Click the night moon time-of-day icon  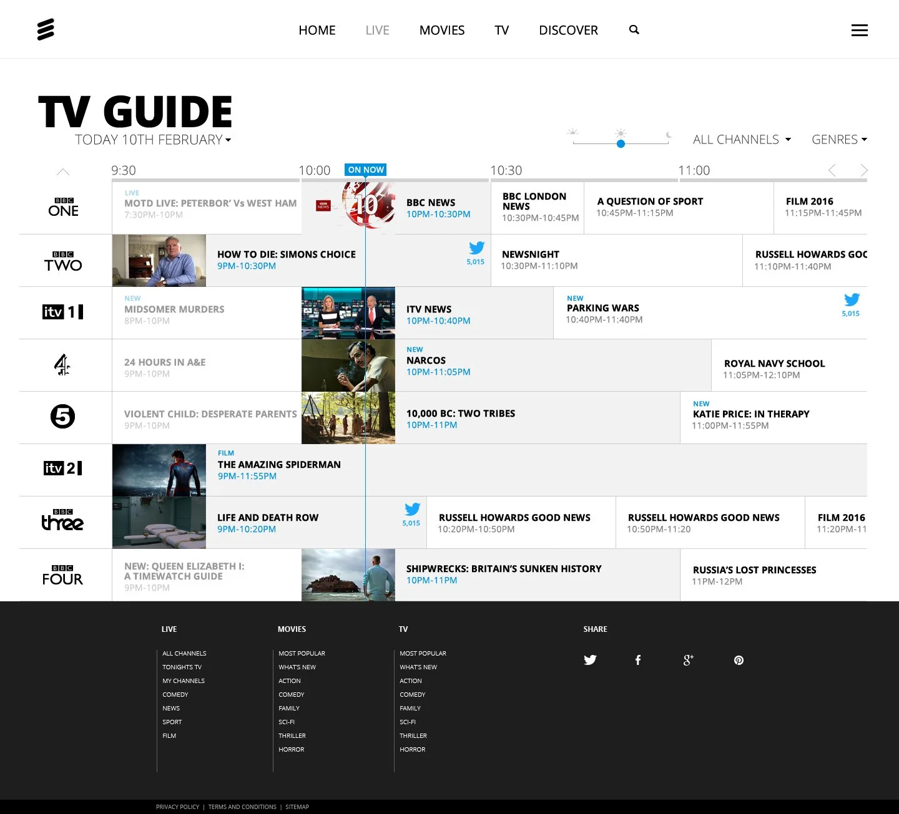pyautogui.click(x=669, y=134)
